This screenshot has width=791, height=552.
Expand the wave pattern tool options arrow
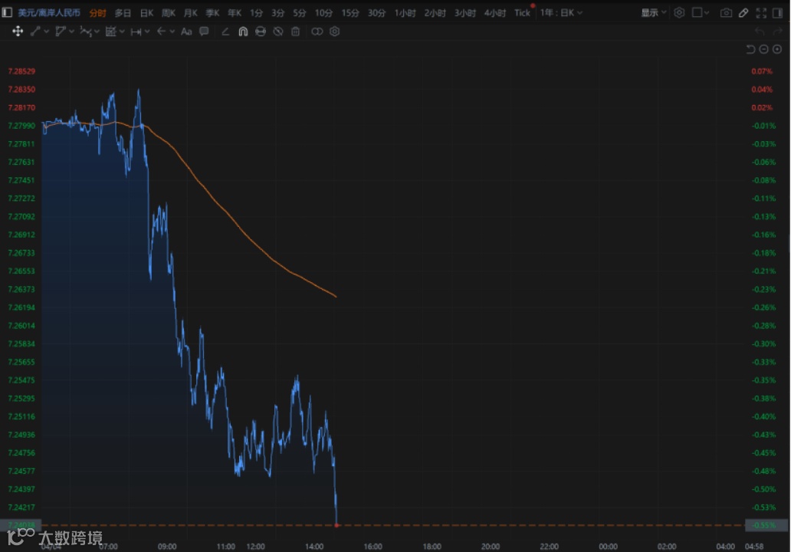coord(97,31)
